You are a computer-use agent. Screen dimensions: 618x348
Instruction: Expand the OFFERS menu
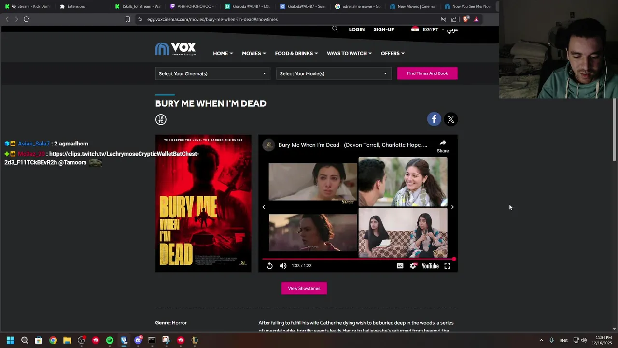tap(393, 53)
